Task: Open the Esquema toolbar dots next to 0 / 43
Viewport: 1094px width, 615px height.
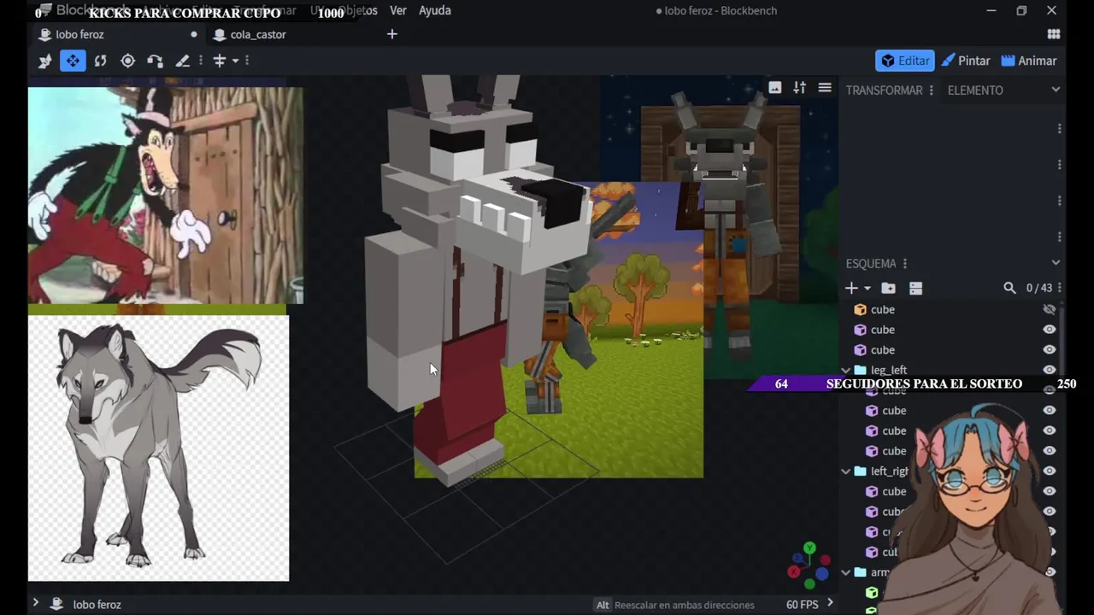Action: click(x=1060, y=288)
